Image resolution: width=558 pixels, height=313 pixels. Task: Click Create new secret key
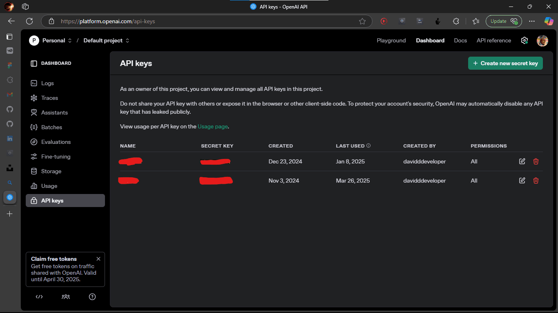pos(505,63)
